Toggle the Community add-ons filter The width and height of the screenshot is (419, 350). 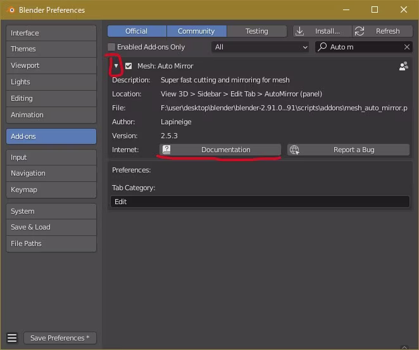point(196,31)
